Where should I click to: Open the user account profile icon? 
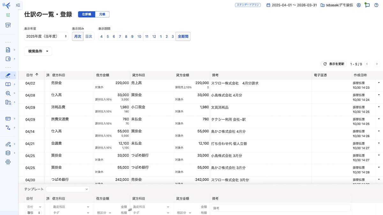point(359,5)
